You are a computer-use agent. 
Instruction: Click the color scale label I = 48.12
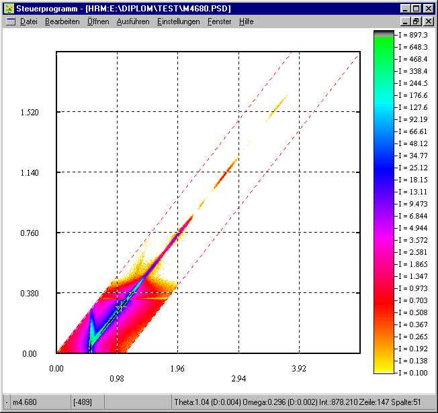(413, 143)
